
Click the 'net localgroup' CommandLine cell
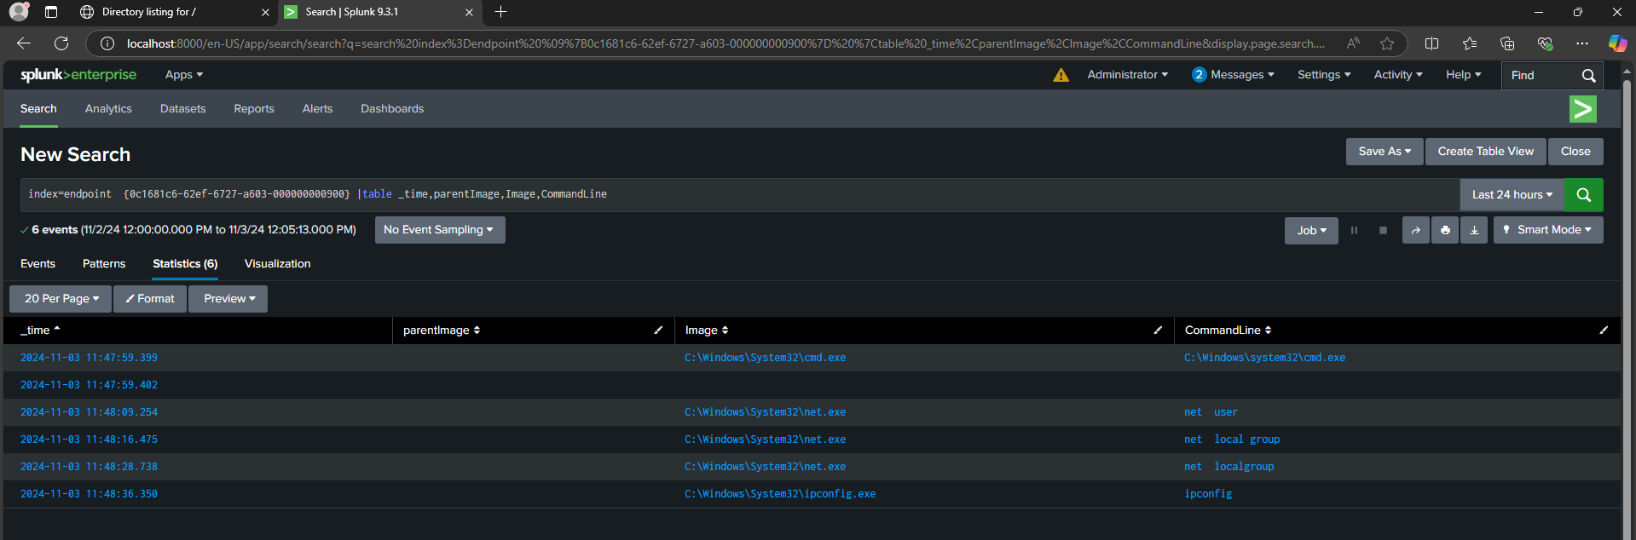(x=1228, y=467)
